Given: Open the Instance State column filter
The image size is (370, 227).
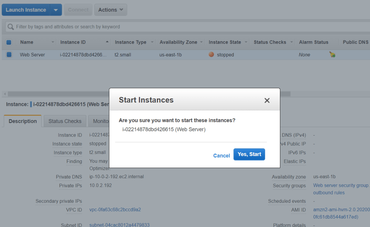Looking at the screenshot, I should 246,42.
